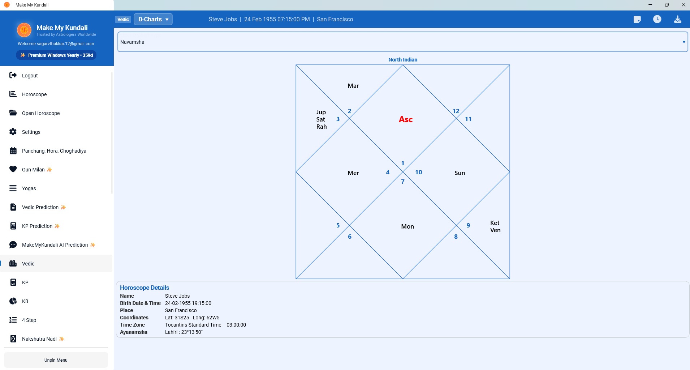Open the Panchang, Hora, Choghadiya menu

54,151
